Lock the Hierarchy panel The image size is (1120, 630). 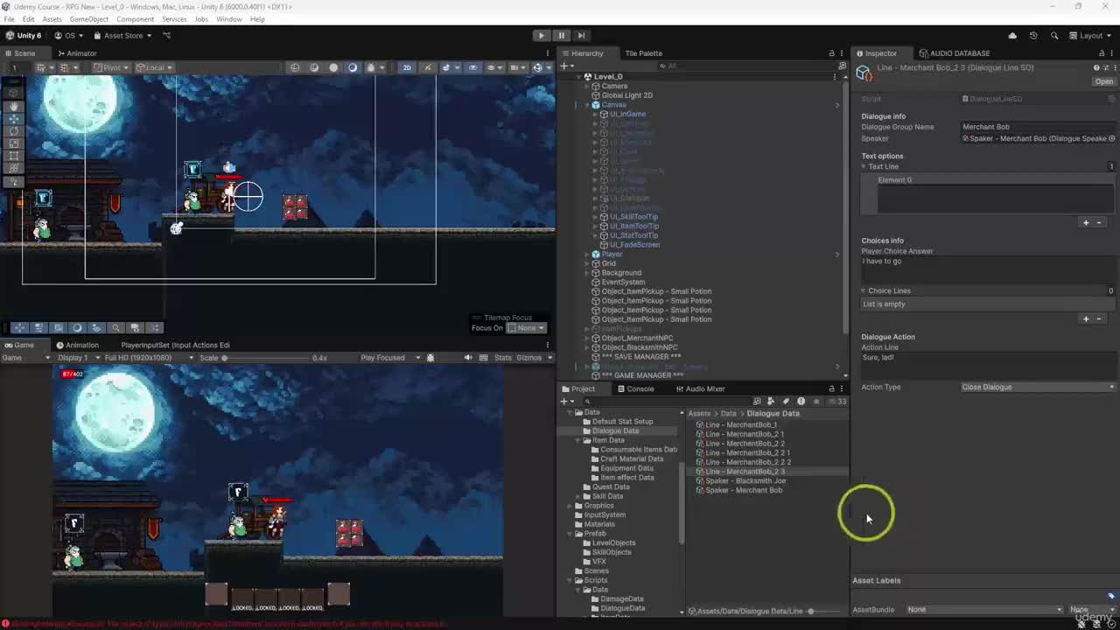(831, 53)
